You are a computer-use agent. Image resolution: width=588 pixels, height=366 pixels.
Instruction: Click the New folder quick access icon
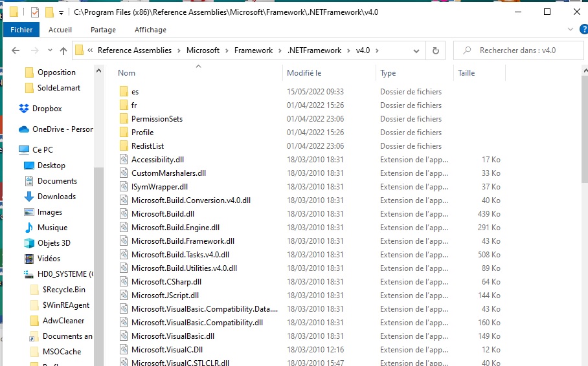click(49, 12)
